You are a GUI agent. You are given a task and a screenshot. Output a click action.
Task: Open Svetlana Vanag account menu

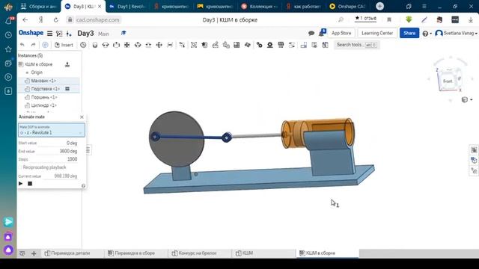tap(456, 33)
